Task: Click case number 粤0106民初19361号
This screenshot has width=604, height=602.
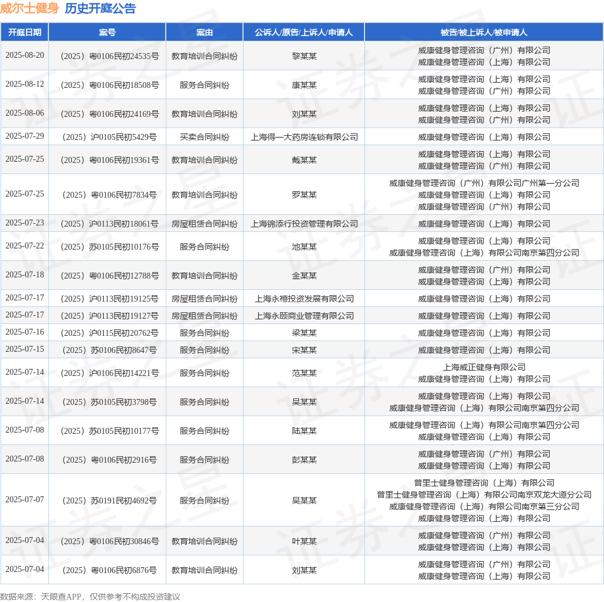Action: click(x=110, y=161)
